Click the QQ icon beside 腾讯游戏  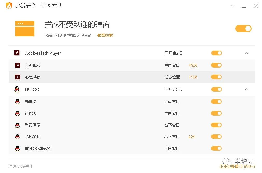[x=17, y=137]
